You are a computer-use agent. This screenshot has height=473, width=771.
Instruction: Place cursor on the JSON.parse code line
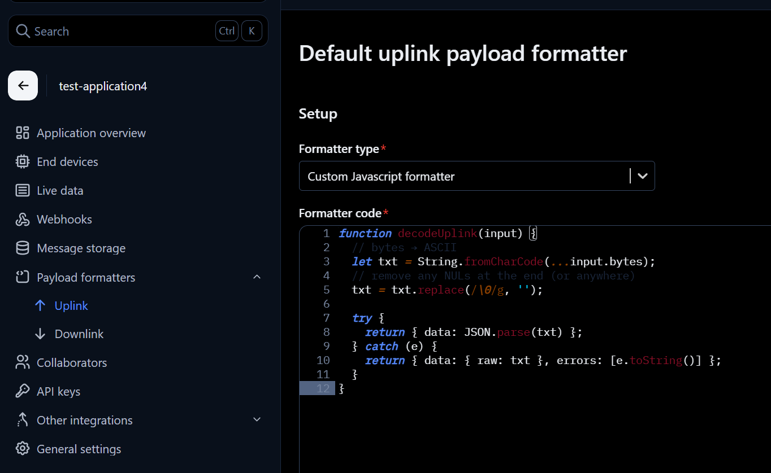click(473, 332)
